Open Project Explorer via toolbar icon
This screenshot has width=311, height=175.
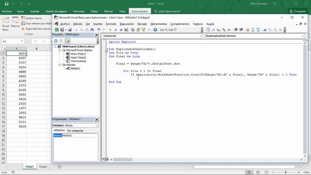pos(133,30)
